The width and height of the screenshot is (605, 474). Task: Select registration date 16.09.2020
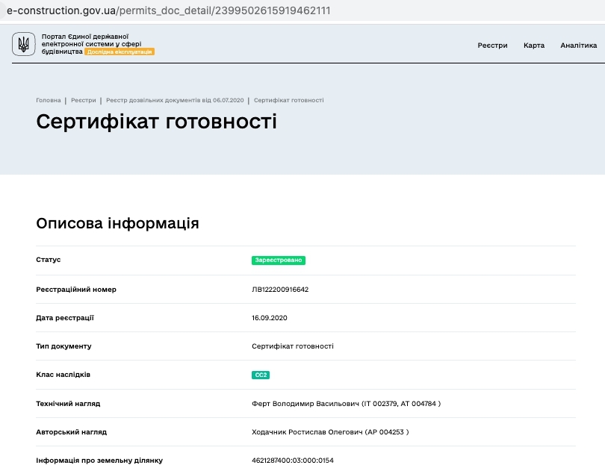click(x=270, y=318)
